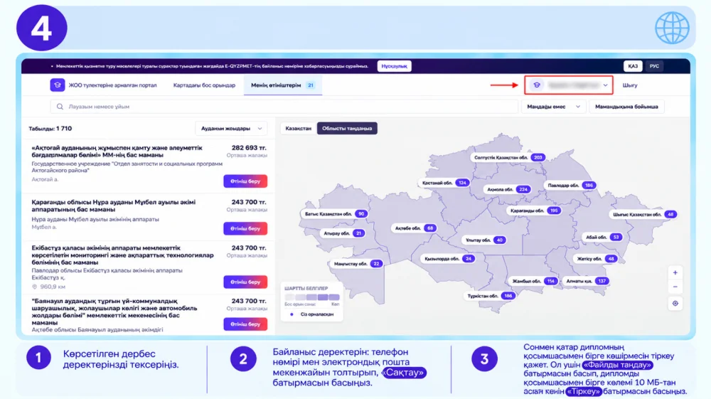
Task: Click the search magnifier icon
Action: [x=60, y=107]
